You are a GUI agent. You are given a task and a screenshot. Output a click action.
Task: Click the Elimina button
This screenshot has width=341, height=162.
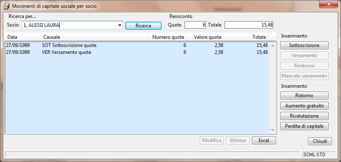(x=238, y=140)
